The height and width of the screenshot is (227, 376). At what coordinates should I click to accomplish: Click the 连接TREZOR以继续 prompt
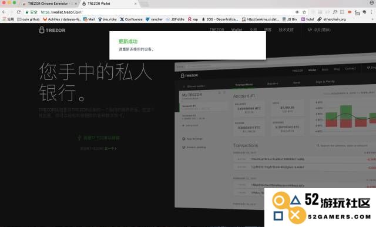point(99,138)
